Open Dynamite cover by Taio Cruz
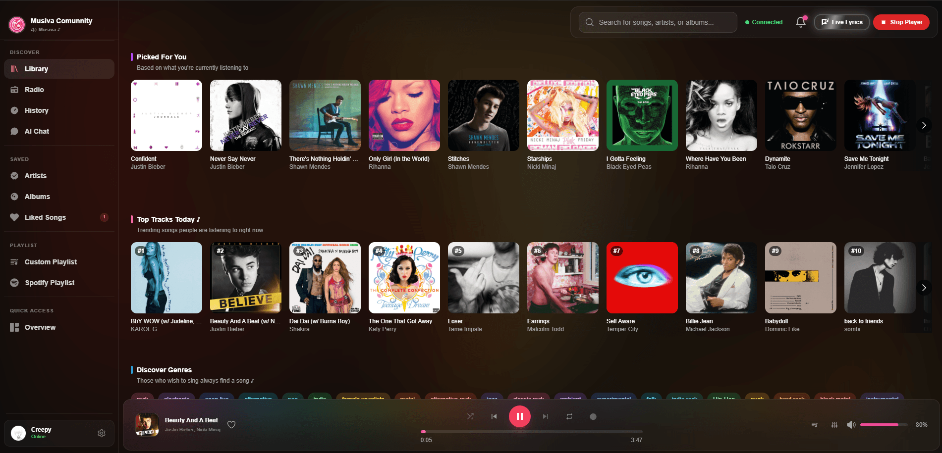The width and height of the screenshot is (942, 453). coord(801,115)
